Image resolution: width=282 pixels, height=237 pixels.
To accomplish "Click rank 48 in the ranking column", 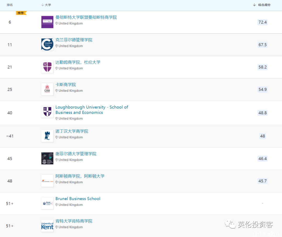I will pyautogui.click(x=10, y=181).
